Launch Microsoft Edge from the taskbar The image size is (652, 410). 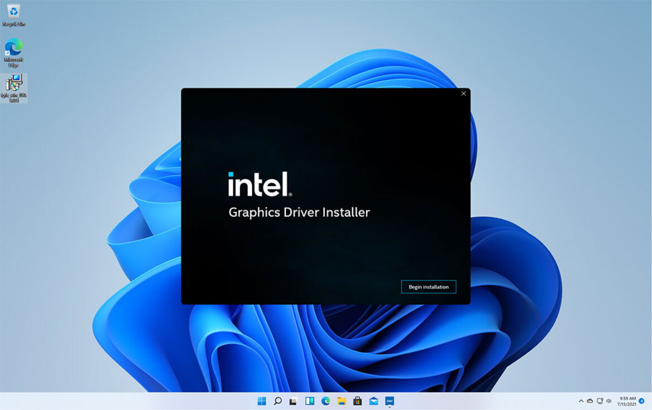pyautogui.click(x=325, y=401)
